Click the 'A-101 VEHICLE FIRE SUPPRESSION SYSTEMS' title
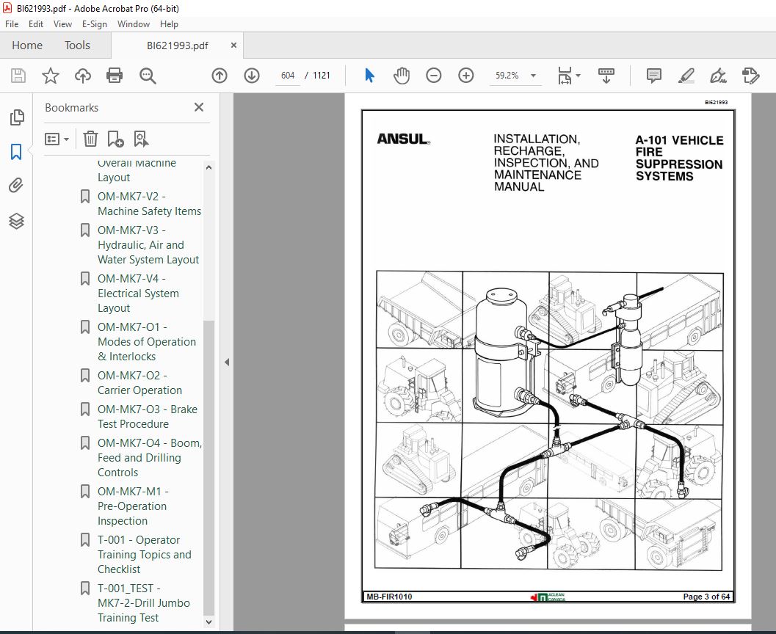The height and width of the screenshot is (634, 776). [x=679, y=158]
